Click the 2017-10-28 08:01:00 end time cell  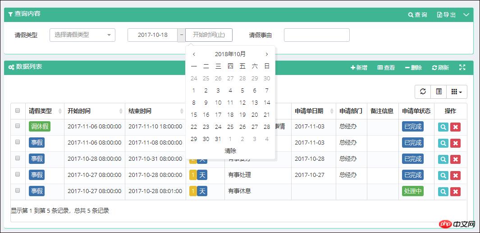155,191
